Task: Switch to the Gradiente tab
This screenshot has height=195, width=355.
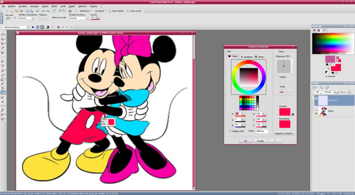Action: pos(246,56)
